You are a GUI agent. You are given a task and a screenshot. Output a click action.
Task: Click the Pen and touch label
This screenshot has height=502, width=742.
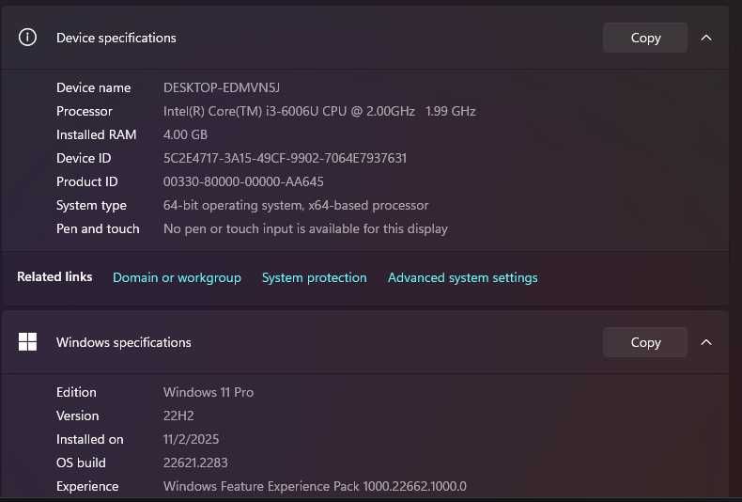(x=98, y=228)
